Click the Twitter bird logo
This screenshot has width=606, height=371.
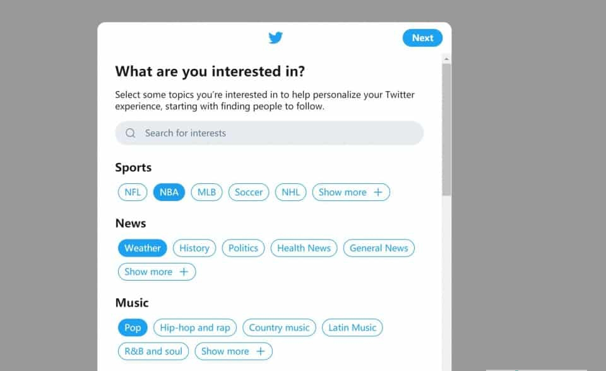tap(275, 38)
